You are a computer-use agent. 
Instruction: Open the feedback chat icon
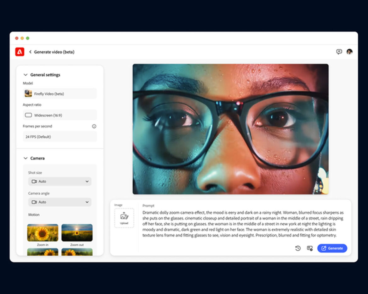[339, 52]
